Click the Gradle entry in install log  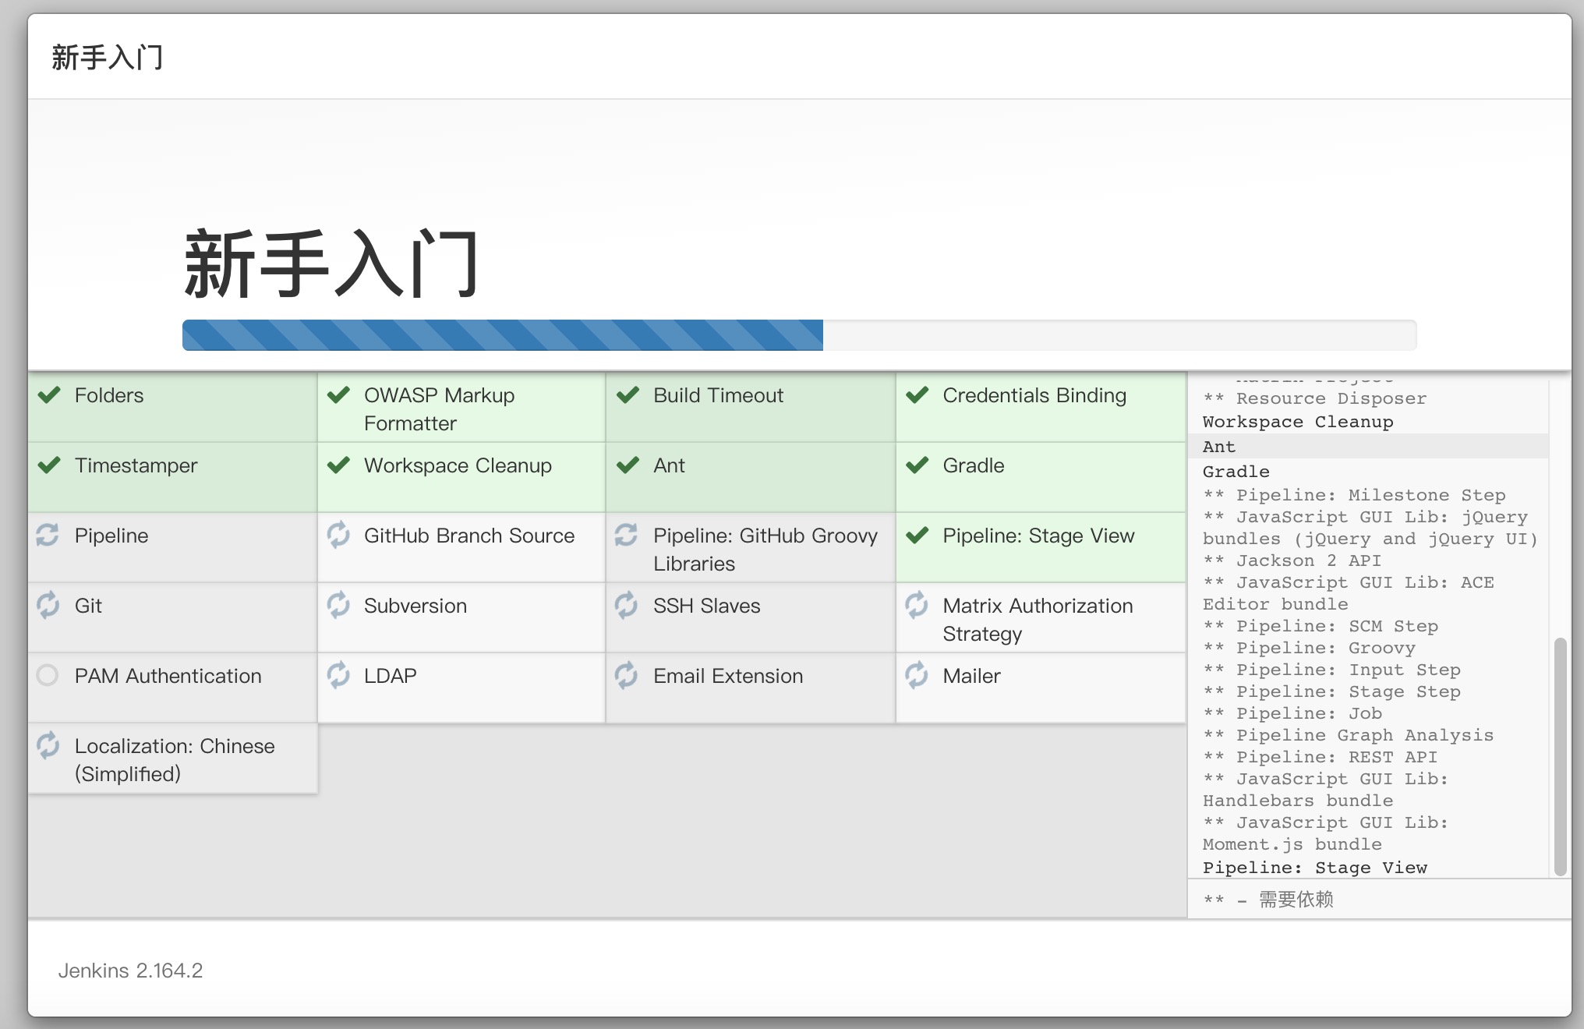pyautogui.click(x=1236, y=472)
